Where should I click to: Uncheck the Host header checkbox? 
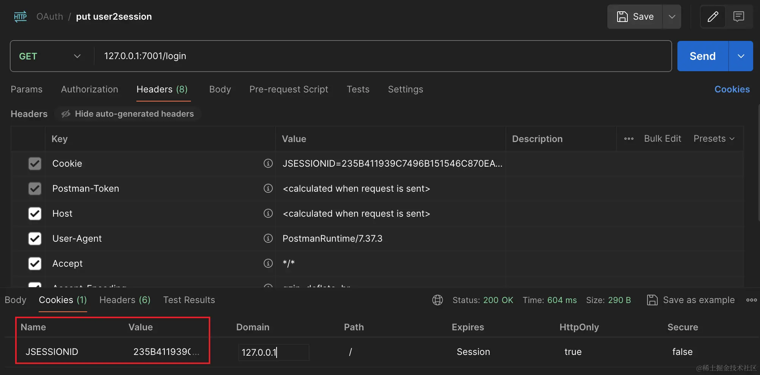[x=35, y=214]
